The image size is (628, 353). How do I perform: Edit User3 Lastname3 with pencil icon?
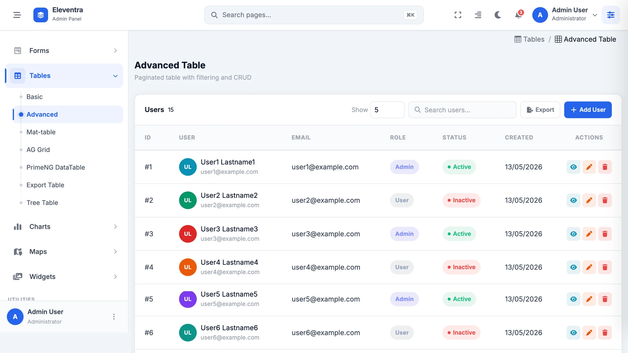[x=589, y=234]
